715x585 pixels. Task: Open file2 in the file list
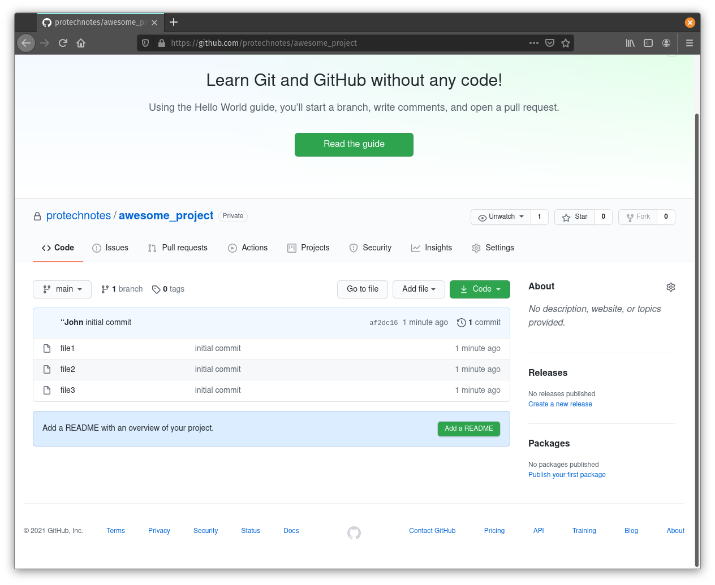[68, 370]
